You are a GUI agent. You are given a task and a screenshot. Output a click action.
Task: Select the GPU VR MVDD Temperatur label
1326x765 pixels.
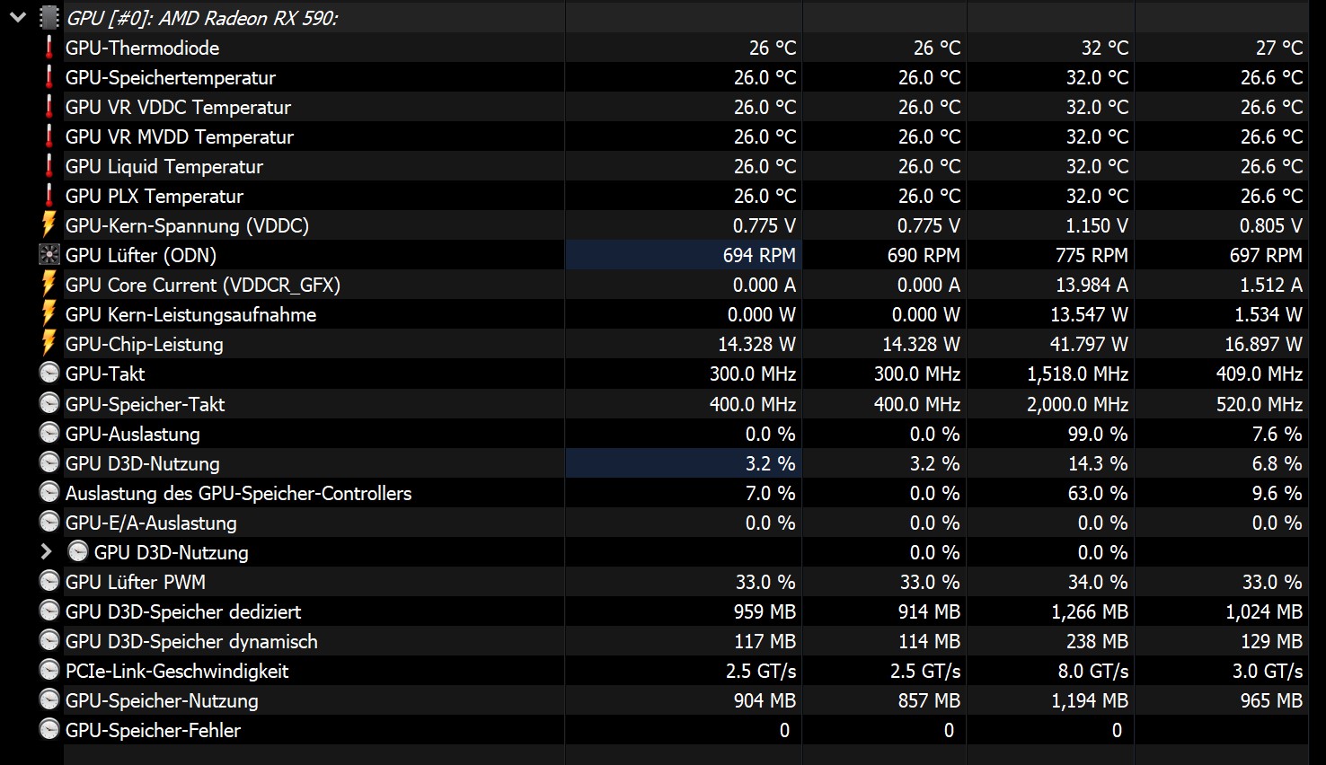point(180,136)
